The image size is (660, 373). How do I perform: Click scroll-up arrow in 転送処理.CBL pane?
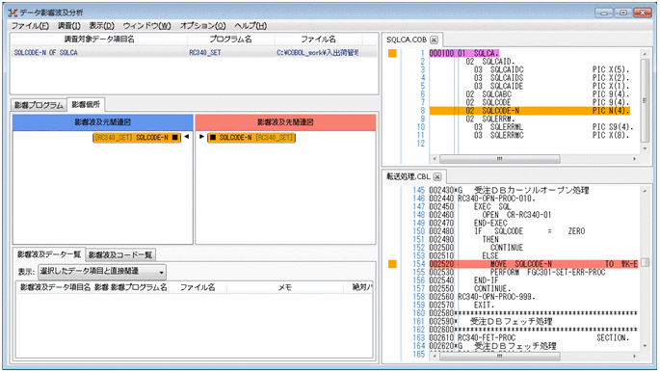pos(645,191)
